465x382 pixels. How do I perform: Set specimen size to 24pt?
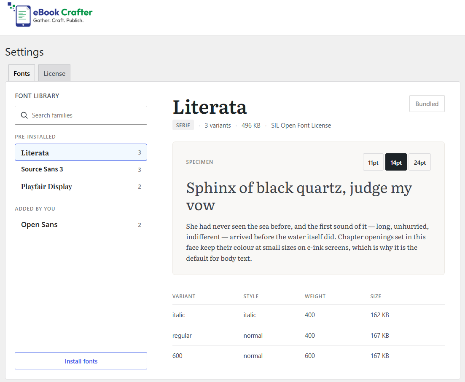point(419,162)
